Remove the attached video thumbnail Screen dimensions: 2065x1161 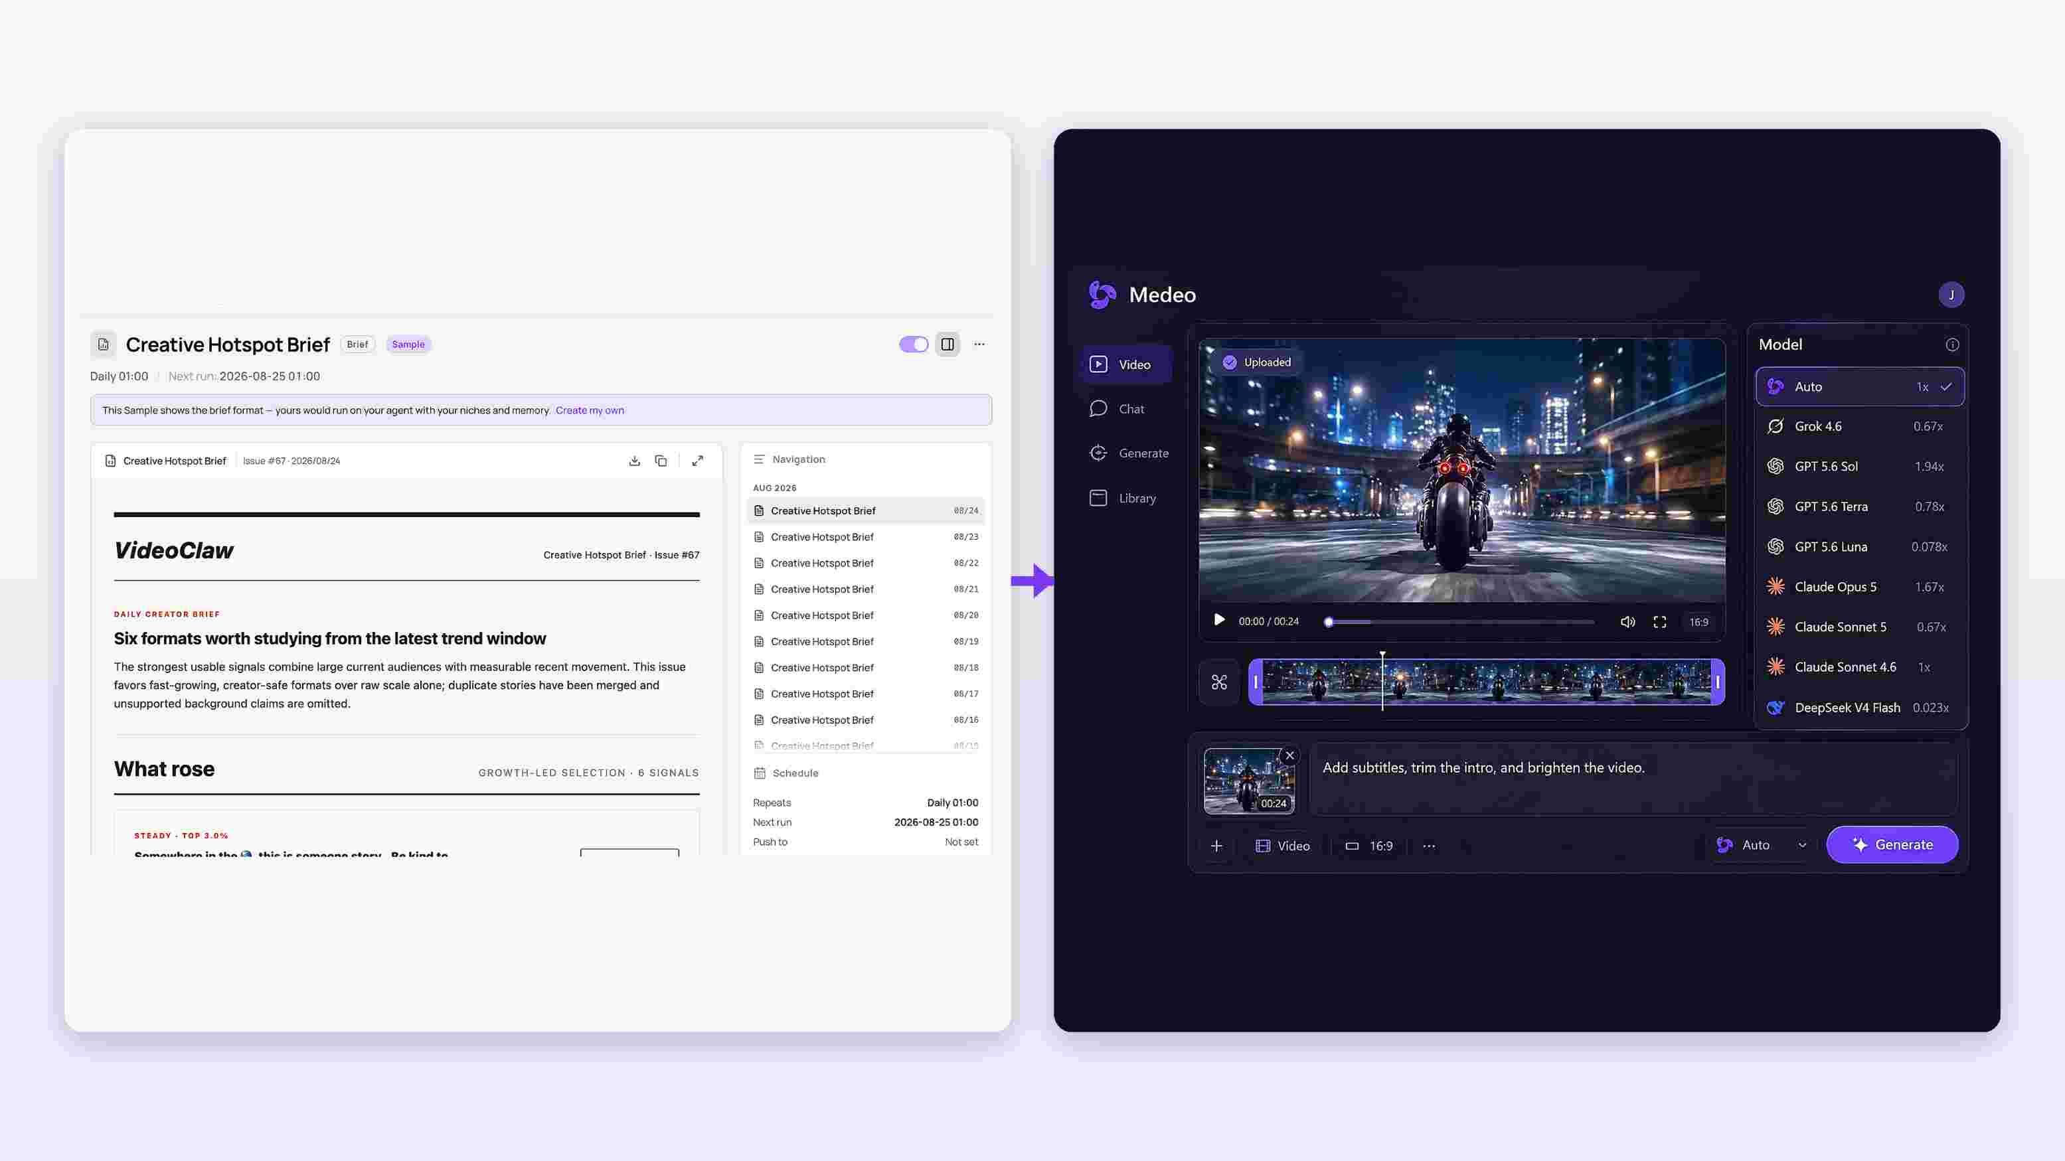click(1290, 755)
